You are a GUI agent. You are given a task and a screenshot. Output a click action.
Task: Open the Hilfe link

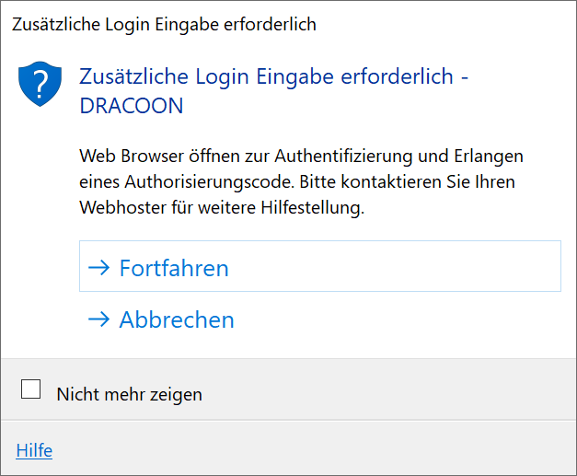point(34,450)
